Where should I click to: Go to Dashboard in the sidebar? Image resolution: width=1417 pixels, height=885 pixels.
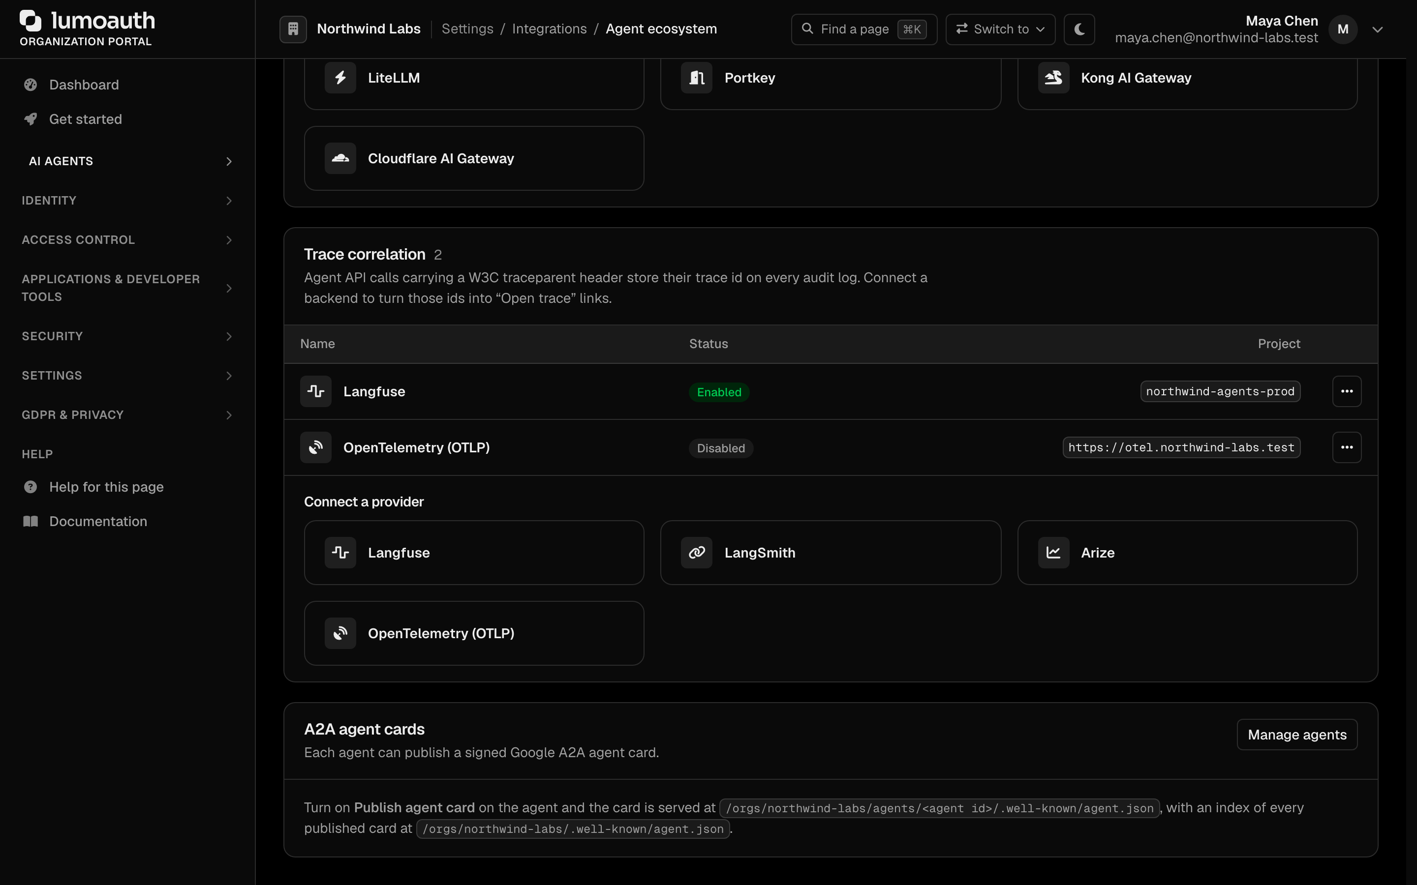pyautogui.click(x=127, y=85)
